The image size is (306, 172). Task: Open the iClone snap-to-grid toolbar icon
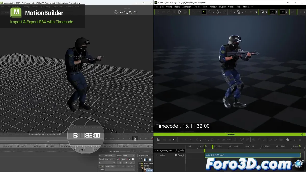[x=239, y=12]
